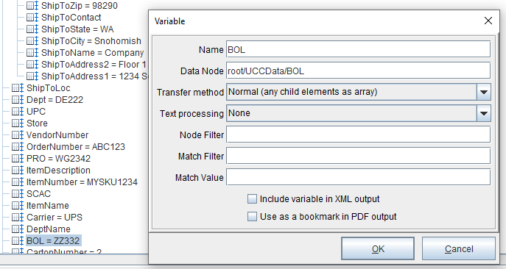Image resolution: width=506 pixels, height=269 pixels.
Task: Select the 'ShipToZip = 98290' tree row
Action: point(80,6)
